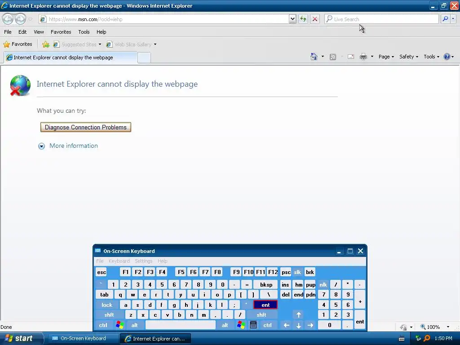This screenshot has height=345, width=460.
Task: Click the space bar key
Action: (x=181, y=325)
